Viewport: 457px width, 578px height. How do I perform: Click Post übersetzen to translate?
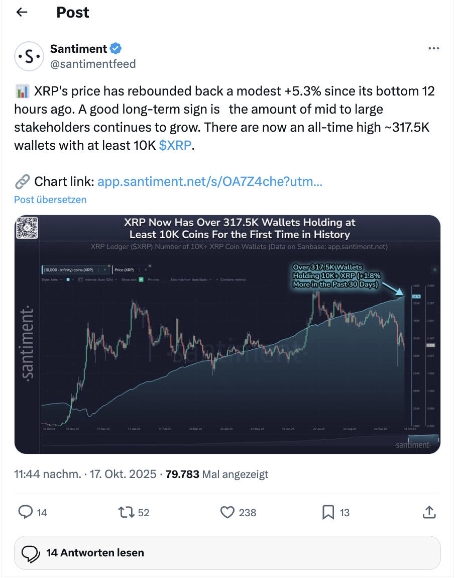coord(50,200)
